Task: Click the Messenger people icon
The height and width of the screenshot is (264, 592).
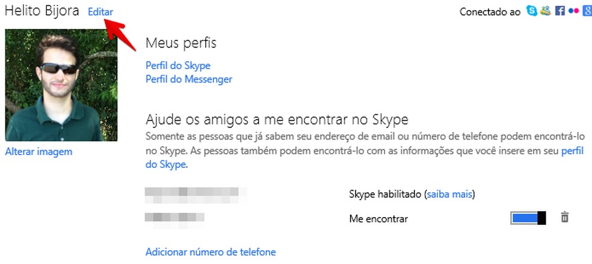Action: tap(546, 11)
